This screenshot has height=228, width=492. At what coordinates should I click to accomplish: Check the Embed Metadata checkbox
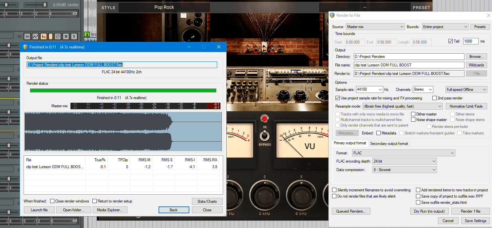(378, 133)
